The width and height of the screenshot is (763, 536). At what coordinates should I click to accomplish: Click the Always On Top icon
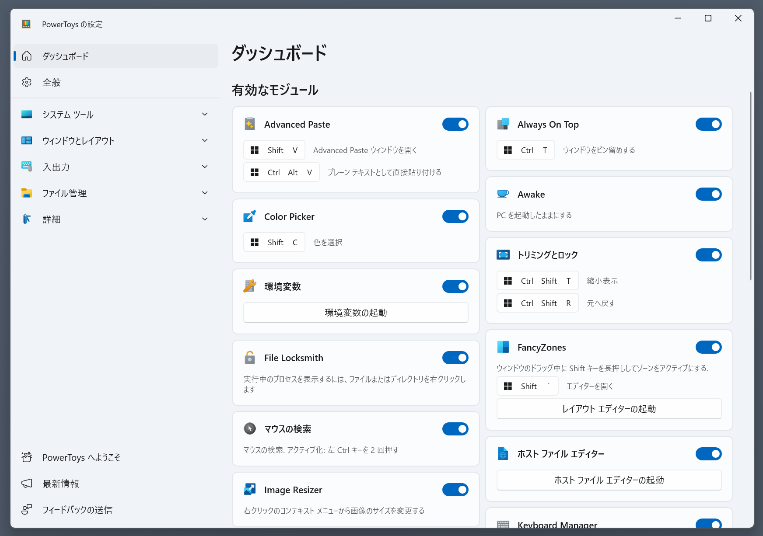point(504,124)
